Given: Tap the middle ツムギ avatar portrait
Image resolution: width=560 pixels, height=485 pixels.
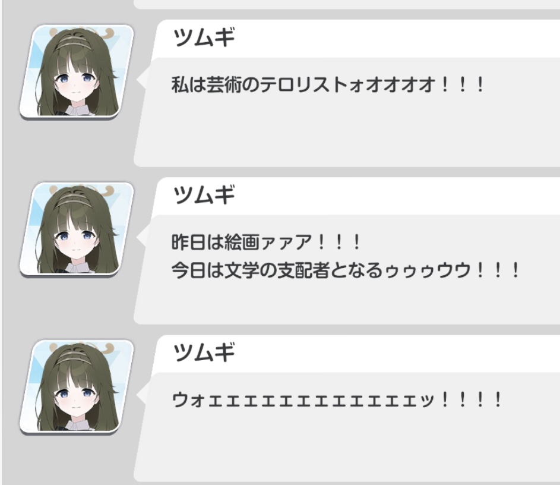Looking at the screenshot, I should tap(77, 229).
